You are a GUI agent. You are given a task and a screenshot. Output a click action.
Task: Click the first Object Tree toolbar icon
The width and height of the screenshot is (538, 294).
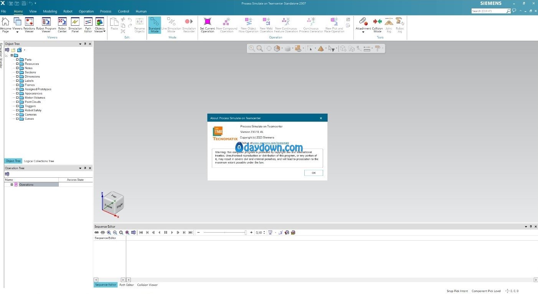(7, 50)
